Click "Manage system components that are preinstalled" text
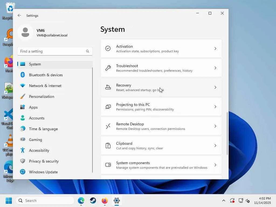Image resolution: width=276 pixels, height=207 pixels. click(162, 168)
